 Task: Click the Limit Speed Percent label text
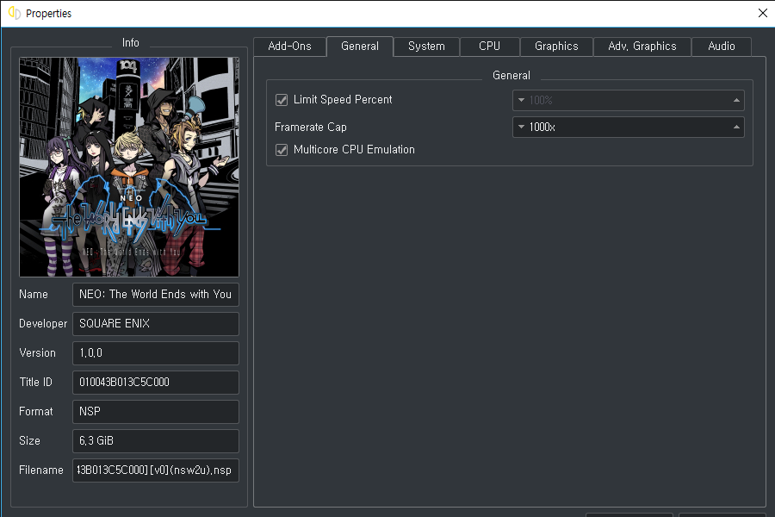pyautogui.click(x=343, y=100)
